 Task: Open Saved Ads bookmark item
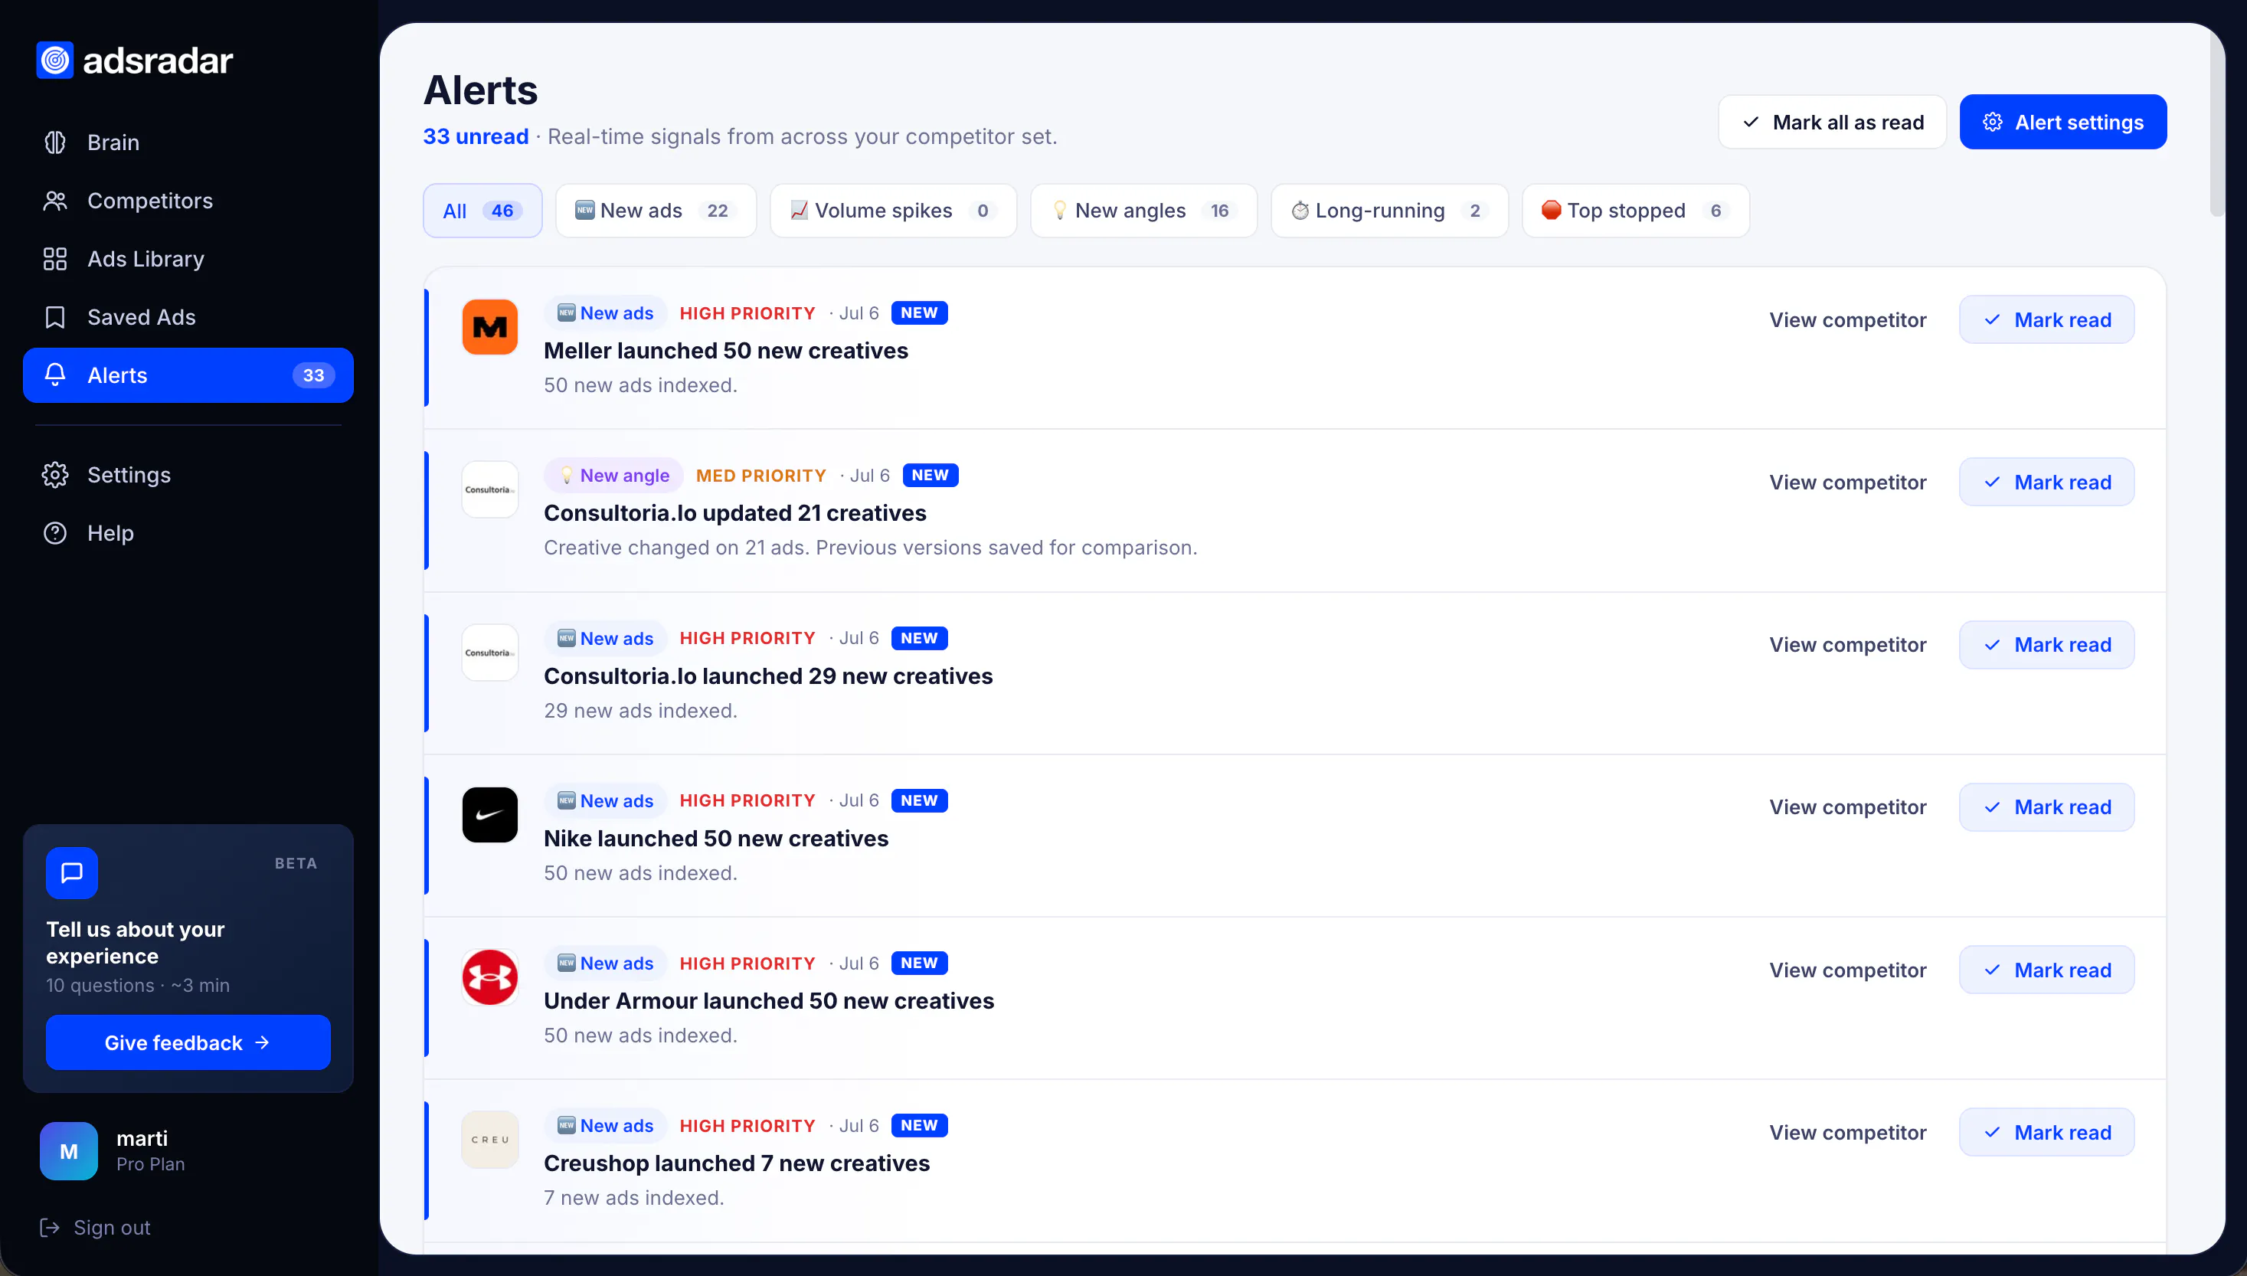point(188,317)
